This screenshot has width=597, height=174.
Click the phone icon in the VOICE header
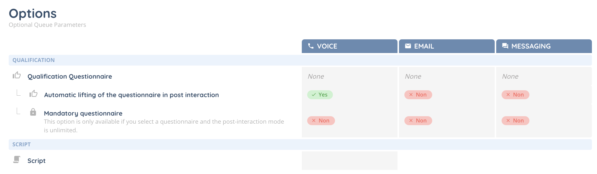pyautogui.click(x=311, y=46)
